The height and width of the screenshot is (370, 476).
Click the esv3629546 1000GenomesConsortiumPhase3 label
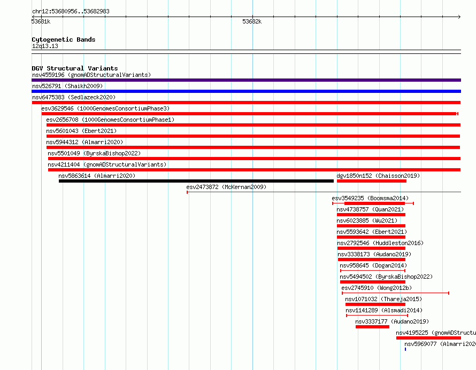105,108
